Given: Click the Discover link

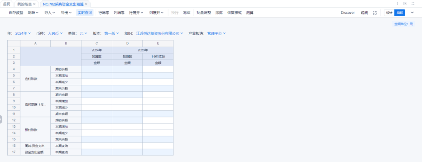Looking at the screenshot, I should tap(348, 13).
